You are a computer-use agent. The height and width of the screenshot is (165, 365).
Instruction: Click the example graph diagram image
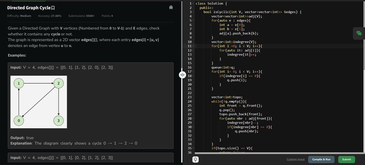point(39,102)
